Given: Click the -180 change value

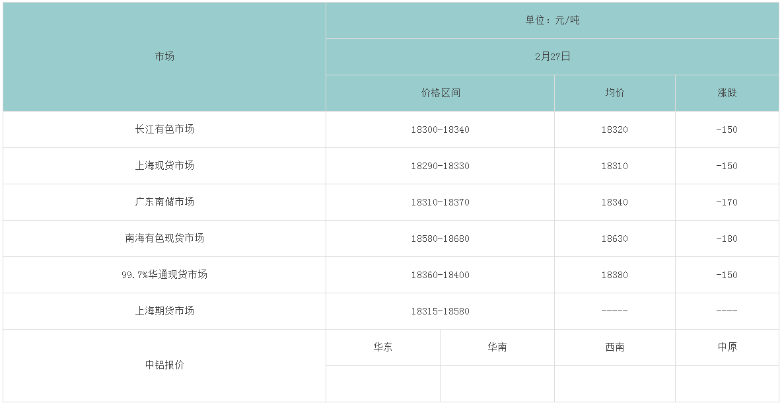Looking at the screenshot, I should click(727, 239).
